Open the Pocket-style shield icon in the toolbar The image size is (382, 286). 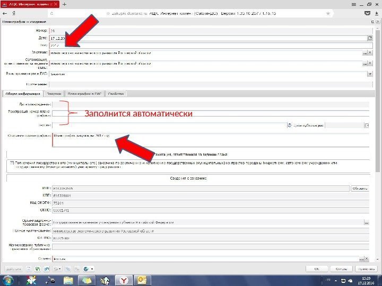pos(367,14)
